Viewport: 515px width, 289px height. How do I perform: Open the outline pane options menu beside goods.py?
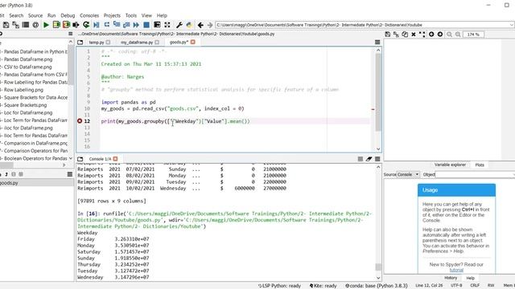click(70, 174)
